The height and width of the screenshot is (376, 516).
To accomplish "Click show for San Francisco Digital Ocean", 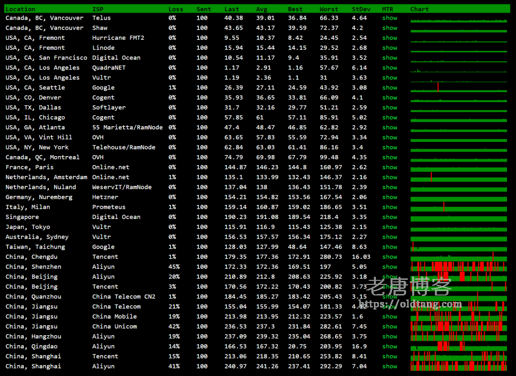I will click(x=390, y=58).
